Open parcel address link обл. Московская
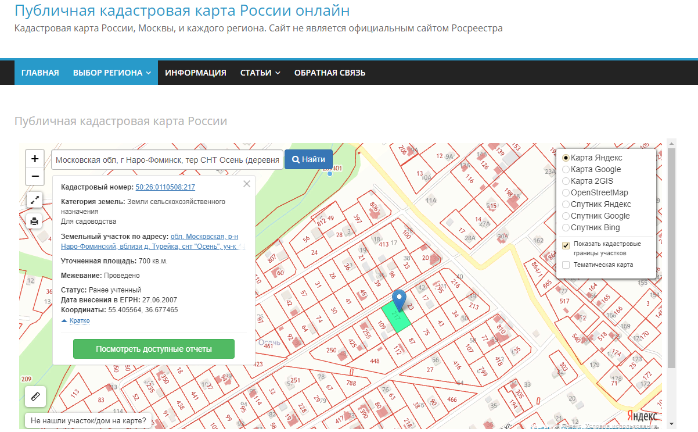 (x=204, y=241)
